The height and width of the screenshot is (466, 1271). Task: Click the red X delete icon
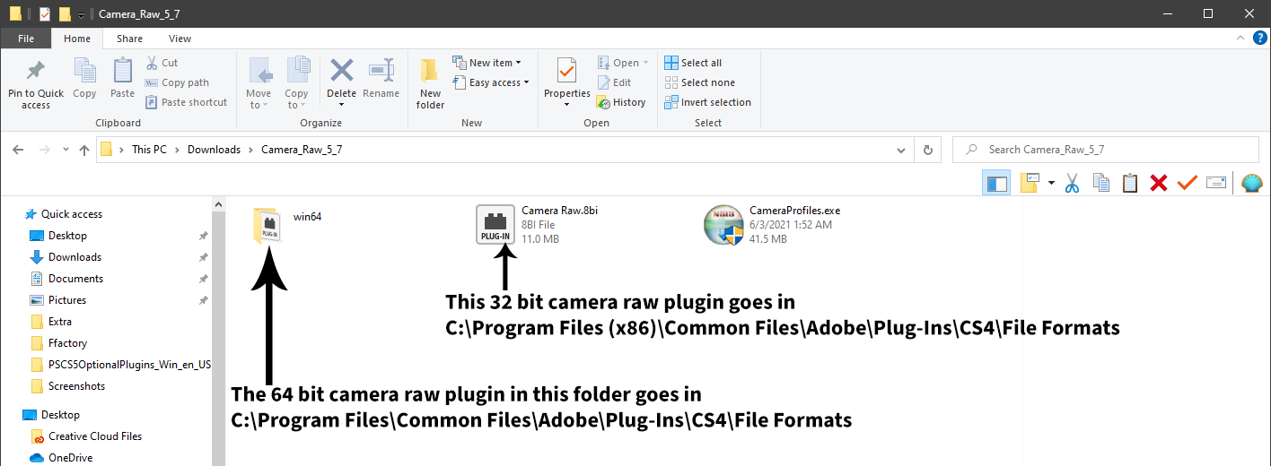click(x=1158, y=183)
